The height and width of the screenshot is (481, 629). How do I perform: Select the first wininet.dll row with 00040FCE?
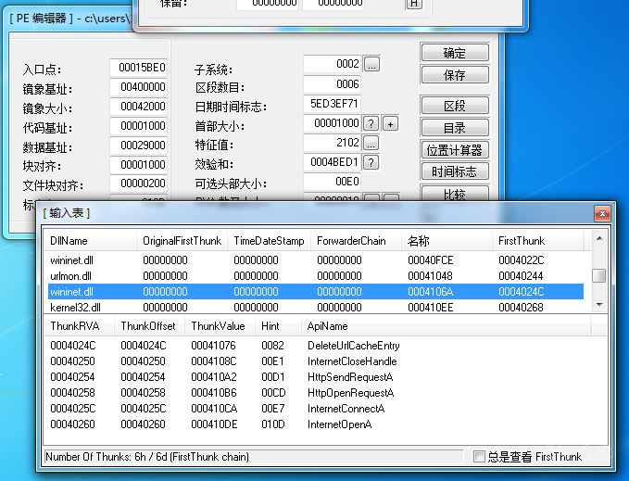pos(316,260)
